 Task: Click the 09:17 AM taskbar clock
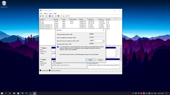pos(160,93)
